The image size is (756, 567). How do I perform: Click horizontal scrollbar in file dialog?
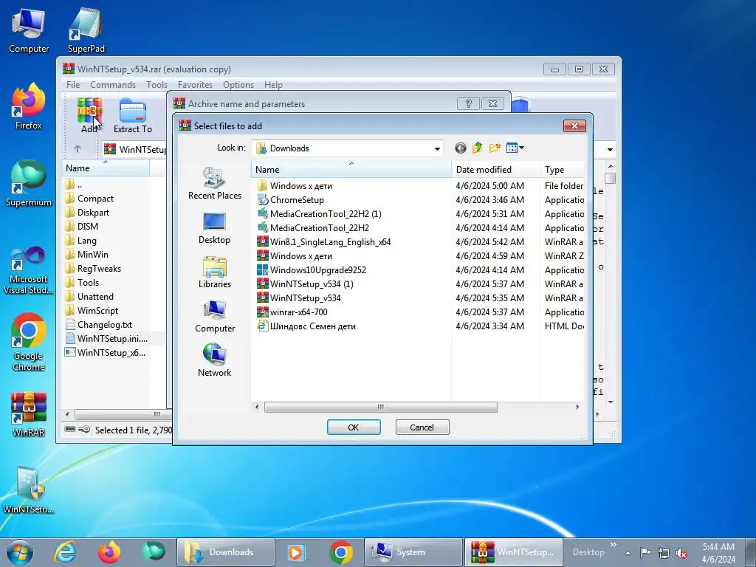tap(380, 408)
